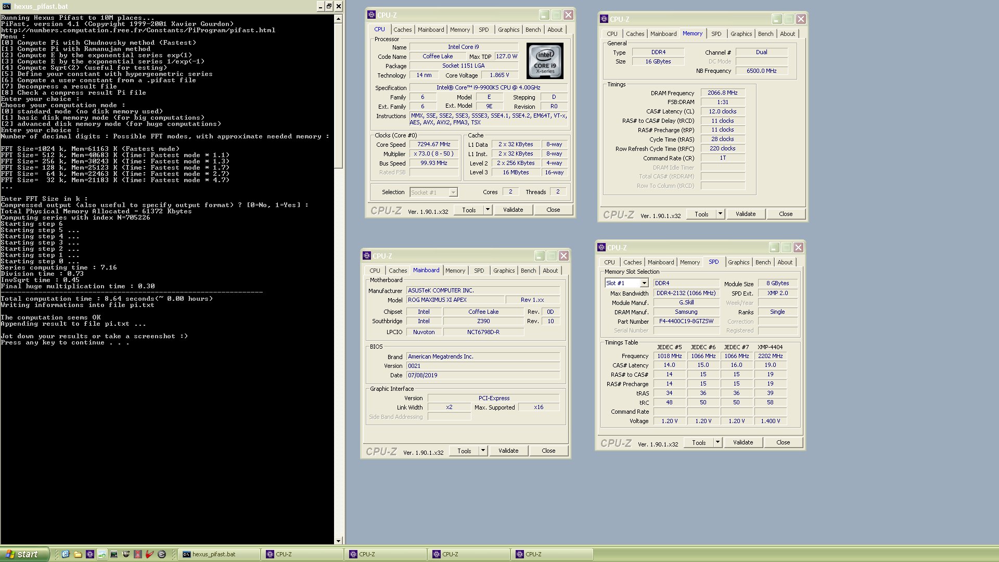Click the title bar icon of the CPU tab CPU-Z window
The height and width of the screenshot is (562, 999).
coord(371,15)
